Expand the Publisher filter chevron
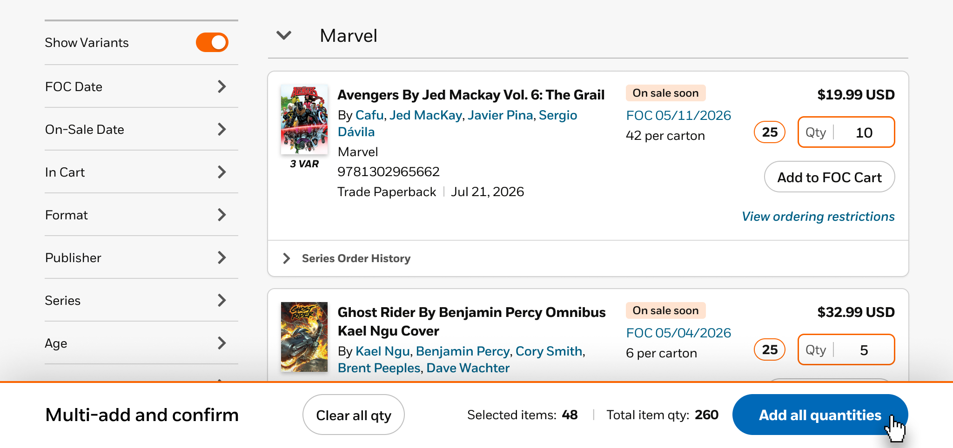This screenshot has height=448, width=953. (222, 257)
